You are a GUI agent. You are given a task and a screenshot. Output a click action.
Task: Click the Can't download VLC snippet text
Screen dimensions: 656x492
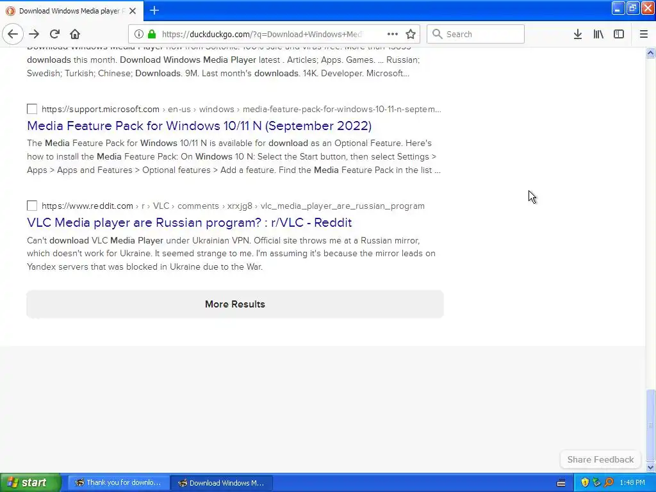[231, 254]
